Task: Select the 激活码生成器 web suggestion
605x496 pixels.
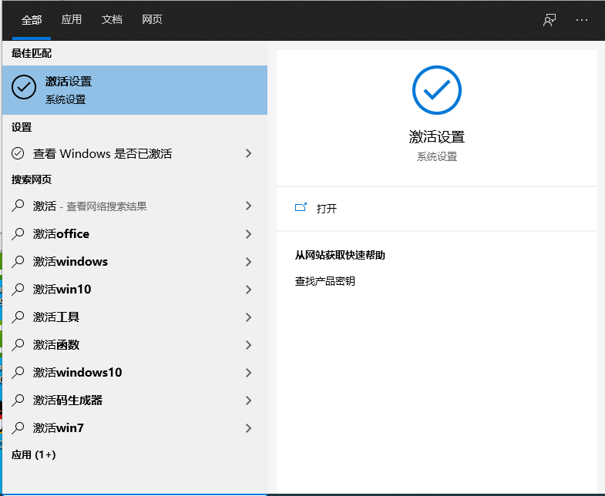Action: click(x=68, y=400)
